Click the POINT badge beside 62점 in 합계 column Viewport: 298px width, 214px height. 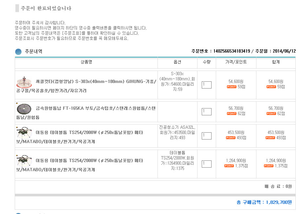271,114
